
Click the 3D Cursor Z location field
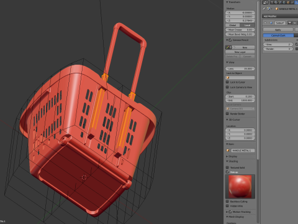[240, 138]
